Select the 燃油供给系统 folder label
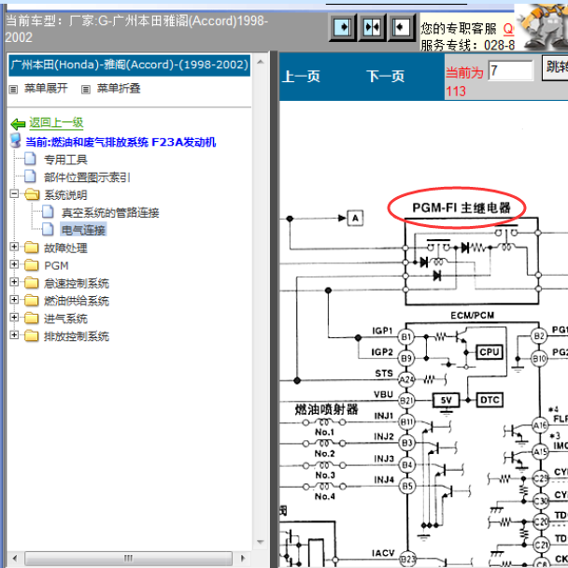This screenshot has height=568, width=568. pyautogui.click(x=77, y=301)
